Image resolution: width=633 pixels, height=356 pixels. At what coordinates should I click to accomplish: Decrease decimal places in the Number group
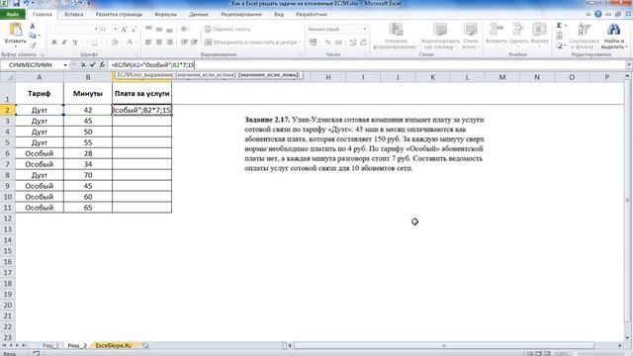click(363, 42)
